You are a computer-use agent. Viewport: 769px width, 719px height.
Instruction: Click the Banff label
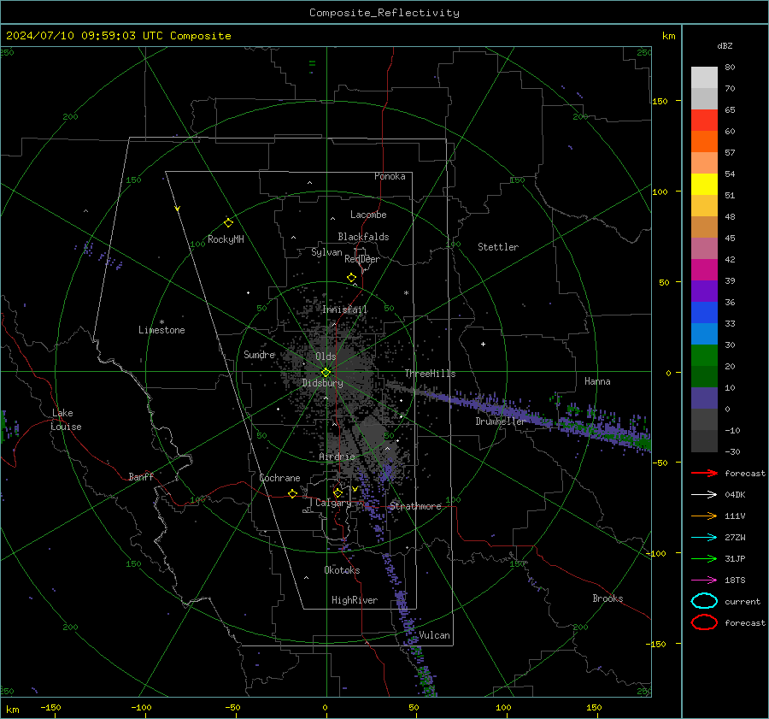pos(141,476)
